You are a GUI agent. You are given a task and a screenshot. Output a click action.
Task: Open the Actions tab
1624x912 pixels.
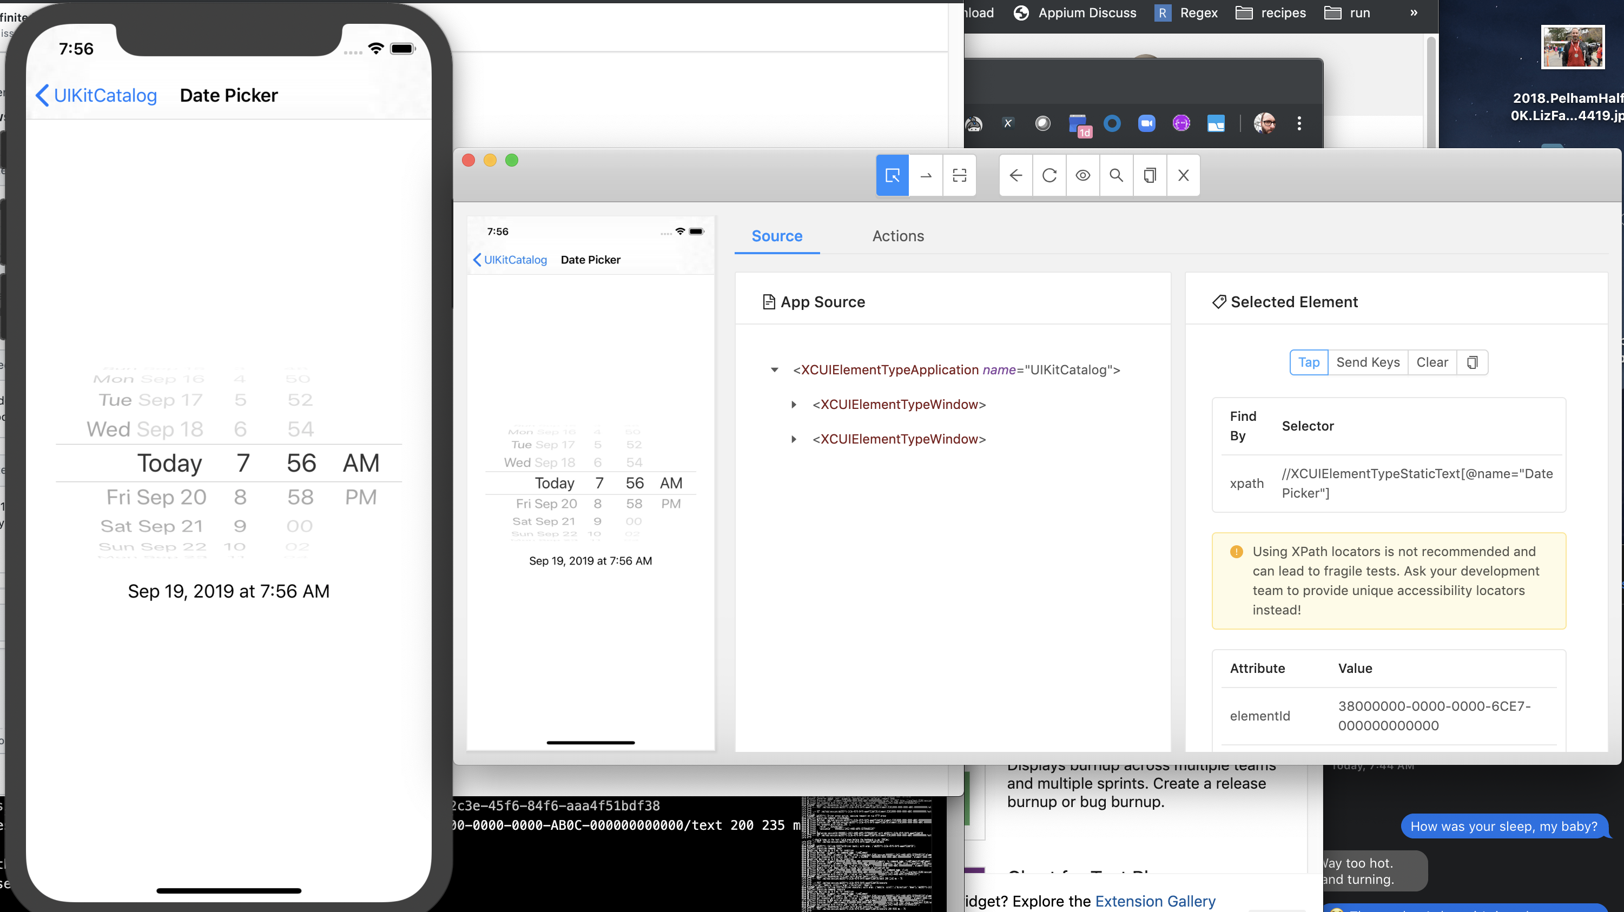897,236
